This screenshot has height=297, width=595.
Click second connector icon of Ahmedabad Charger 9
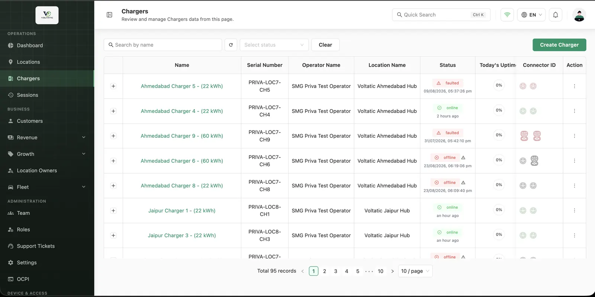[x=537, y=136]
